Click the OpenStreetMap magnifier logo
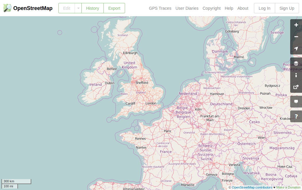The width and height of the screenshot is (302, 190). 7,8
